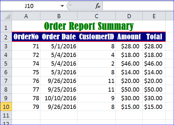This screenshot has width=174, height=125.
Task: Select Amount cell $28.00 in column D
Action: coord(129,46)
